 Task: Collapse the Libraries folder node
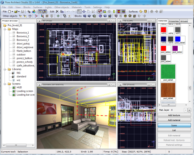tap(5, 69)
